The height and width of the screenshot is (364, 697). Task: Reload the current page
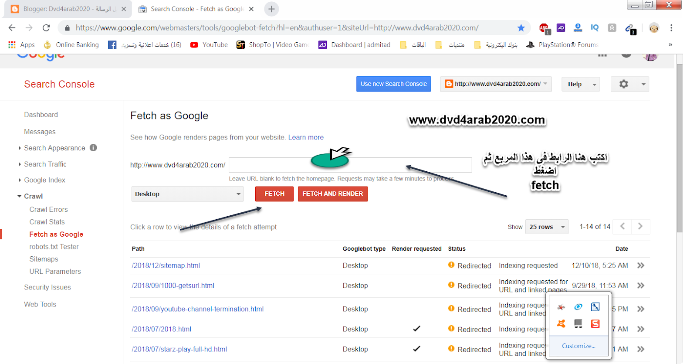pyautogui.click(x=46, y=28)
